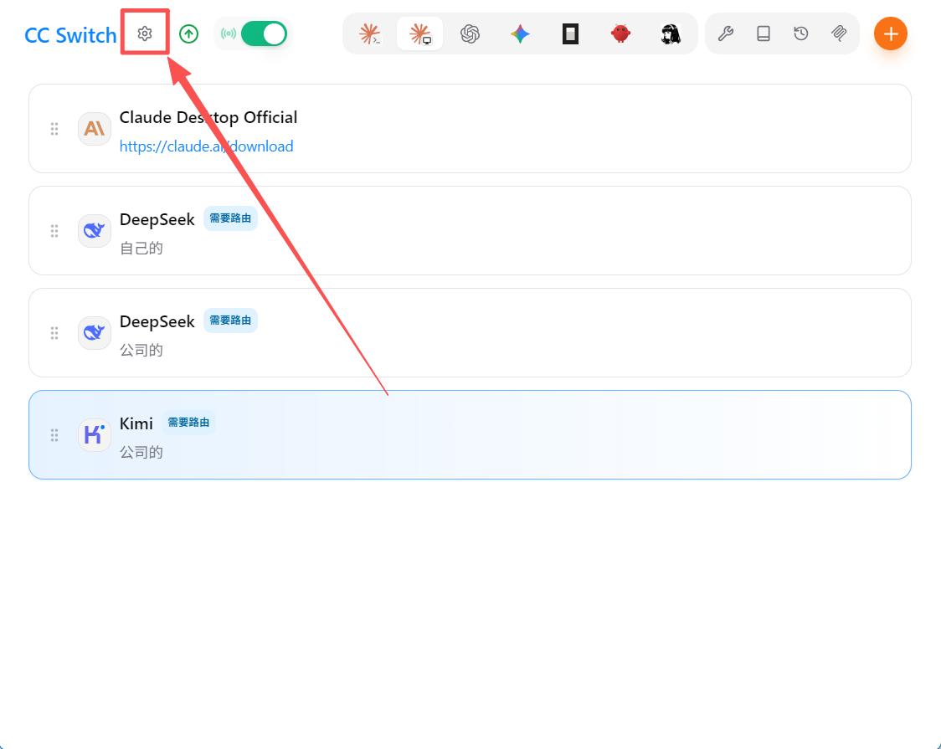Select the Claude Desktop Official provider name
Screen dimensions: 941x749
[x=208, y=117]
